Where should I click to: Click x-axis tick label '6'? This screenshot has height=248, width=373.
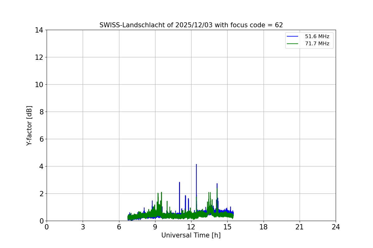point(119,227)
